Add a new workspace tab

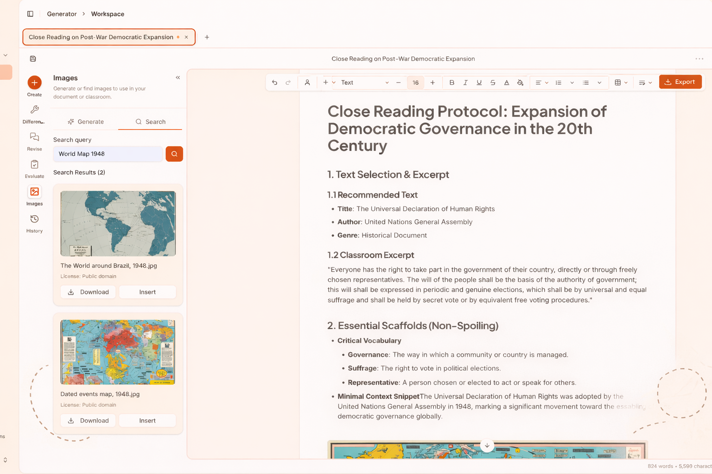[x=207, y=37]
